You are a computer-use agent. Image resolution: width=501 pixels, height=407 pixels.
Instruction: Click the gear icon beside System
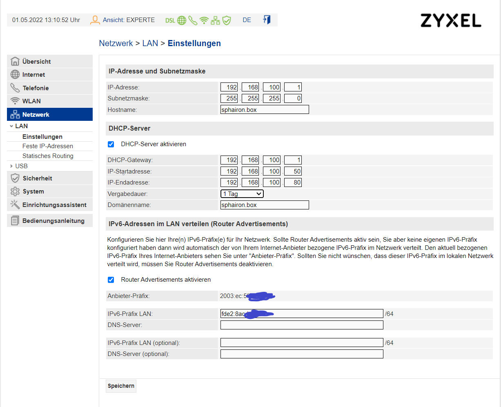pyautogui.click(x=15, y=191)
